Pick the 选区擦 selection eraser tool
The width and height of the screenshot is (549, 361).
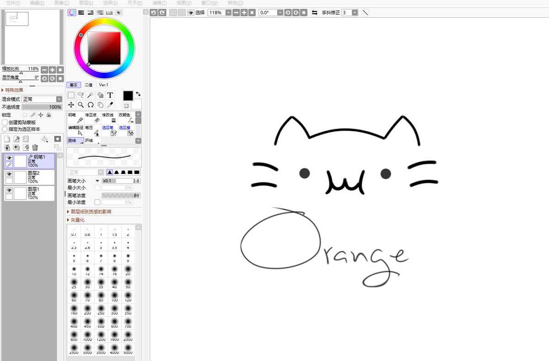(x=126, y=130)
